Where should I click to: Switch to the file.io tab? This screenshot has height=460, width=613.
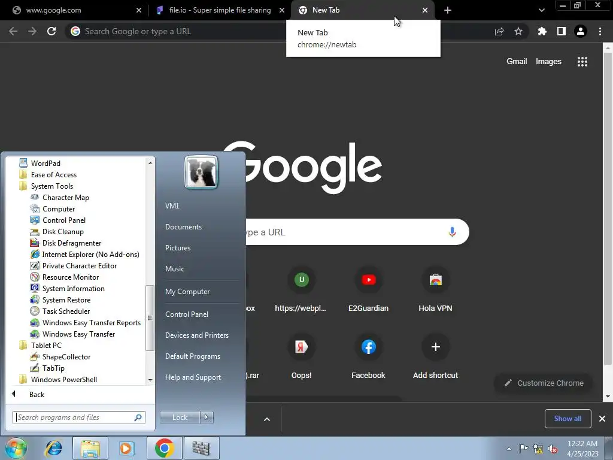(220, 10)
